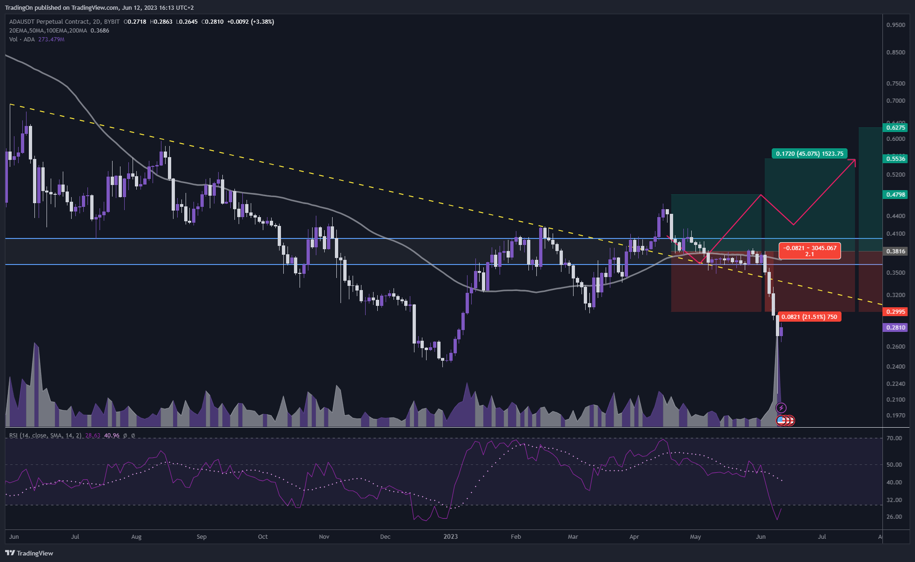Click the 0.9500 value on price scale
The width and height of the screenshot is (915, 562).
pyautogui.click(x=895, y=25)
